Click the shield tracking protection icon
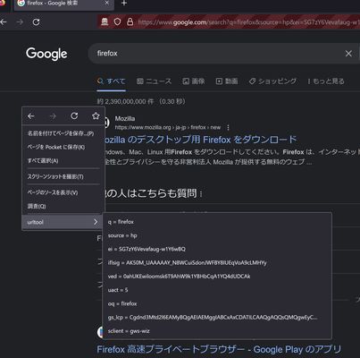This screenshot has width=360, height=358. coord(117,21)
